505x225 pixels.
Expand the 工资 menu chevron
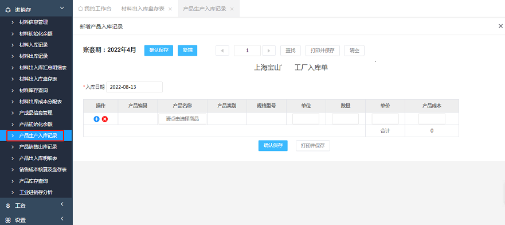pyautogui.click(x=62, y=204)
